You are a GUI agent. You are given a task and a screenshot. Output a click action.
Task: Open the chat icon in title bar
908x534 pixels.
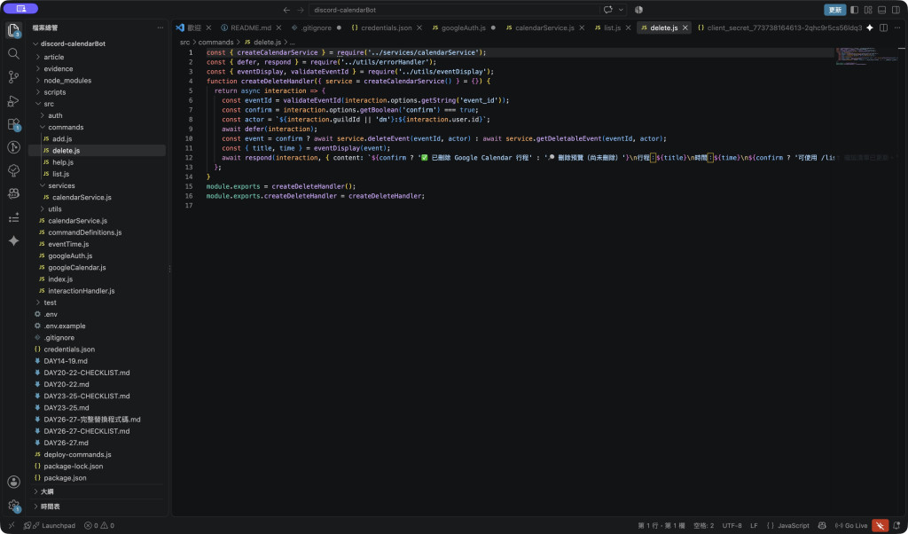coord(608,10)
